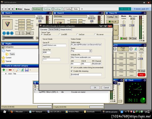Click the question mark help icon

click(82, 9)
